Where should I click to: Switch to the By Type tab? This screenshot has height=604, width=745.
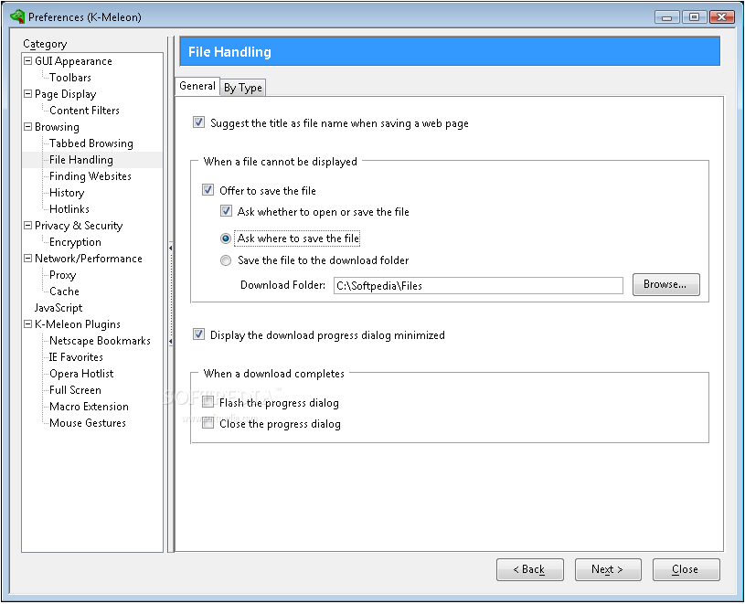point(243,88)
